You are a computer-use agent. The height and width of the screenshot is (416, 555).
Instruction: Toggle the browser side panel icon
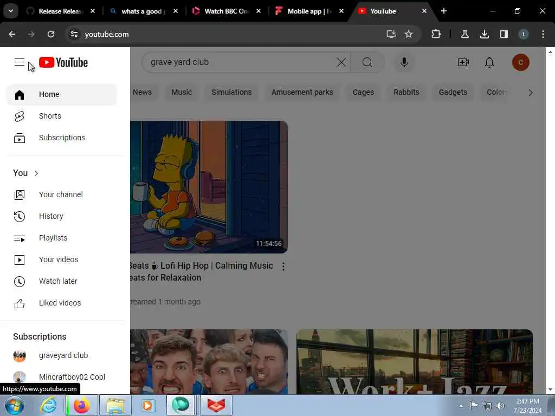click(504, 34)
